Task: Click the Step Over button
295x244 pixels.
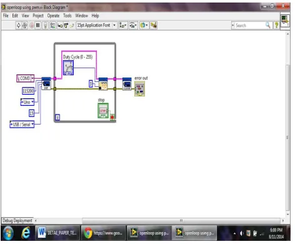Action: 66,26
